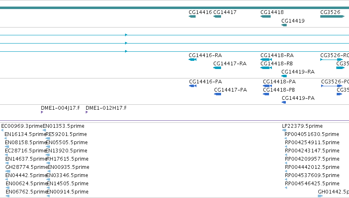Click the EST glyph under LP22379.5prime

click(x=284, y=130)
